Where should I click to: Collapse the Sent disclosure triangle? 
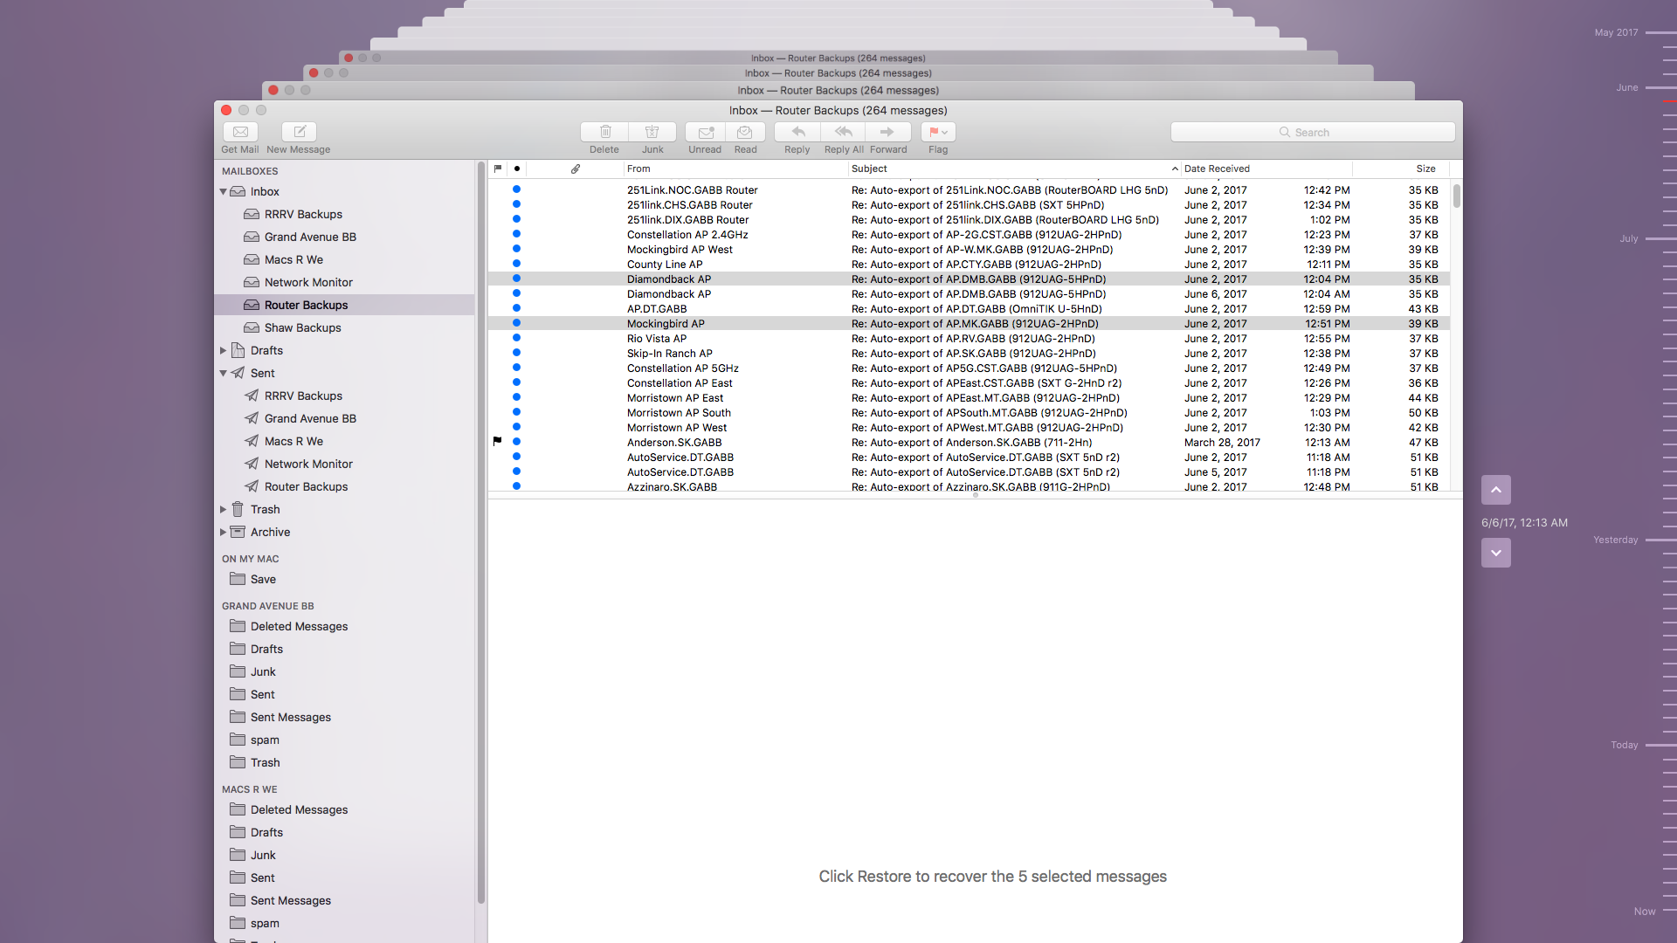(x=223, y=373)
